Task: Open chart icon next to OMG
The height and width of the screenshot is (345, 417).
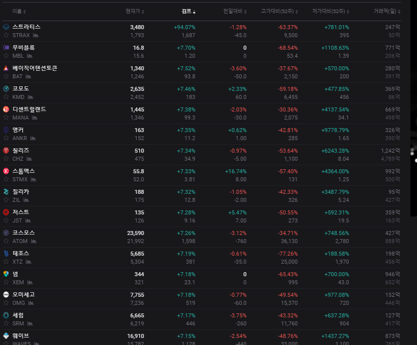Action: click(x=31, y=303)
